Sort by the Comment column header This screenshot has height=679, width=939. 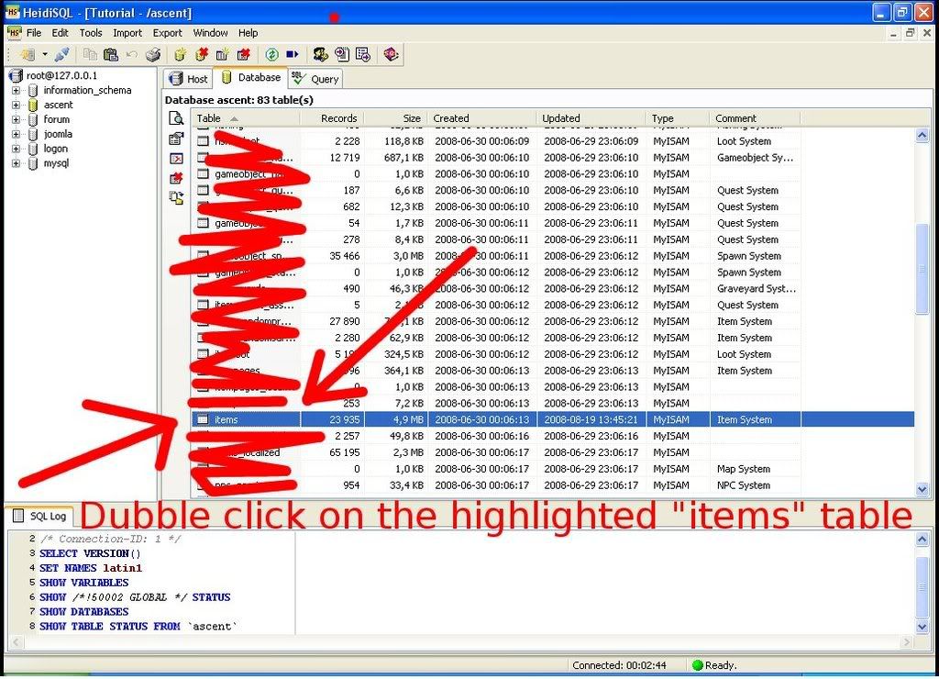click(x=755, y=118)
